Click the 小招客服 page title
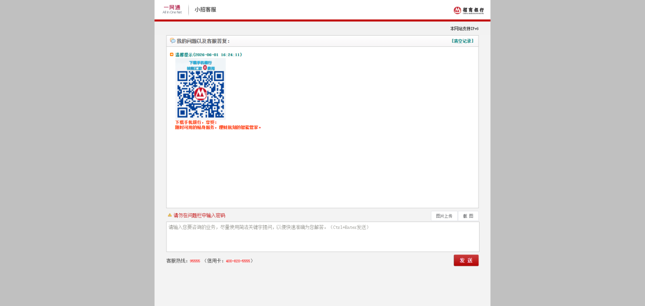The image size is (645, 306). [x=205, y=10]
